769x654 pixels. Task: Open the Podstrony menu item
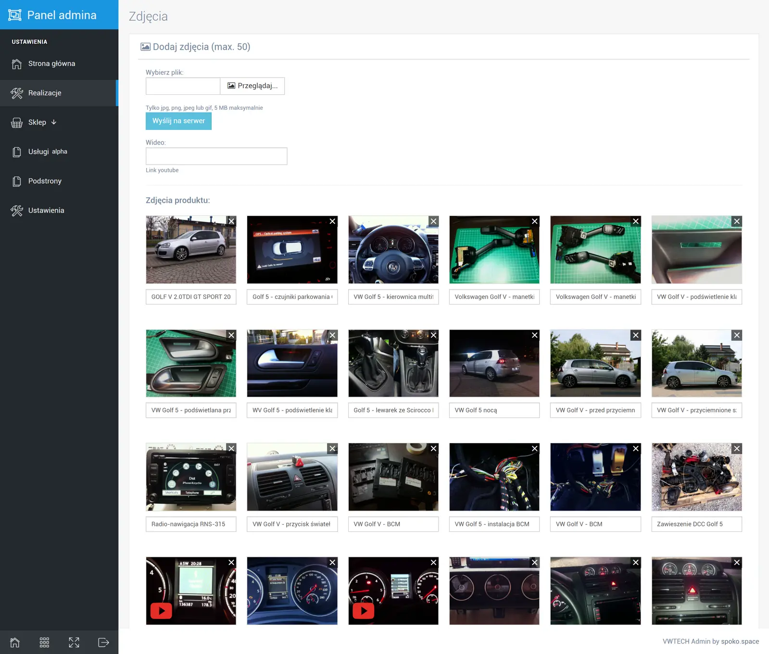pos(45,181)
